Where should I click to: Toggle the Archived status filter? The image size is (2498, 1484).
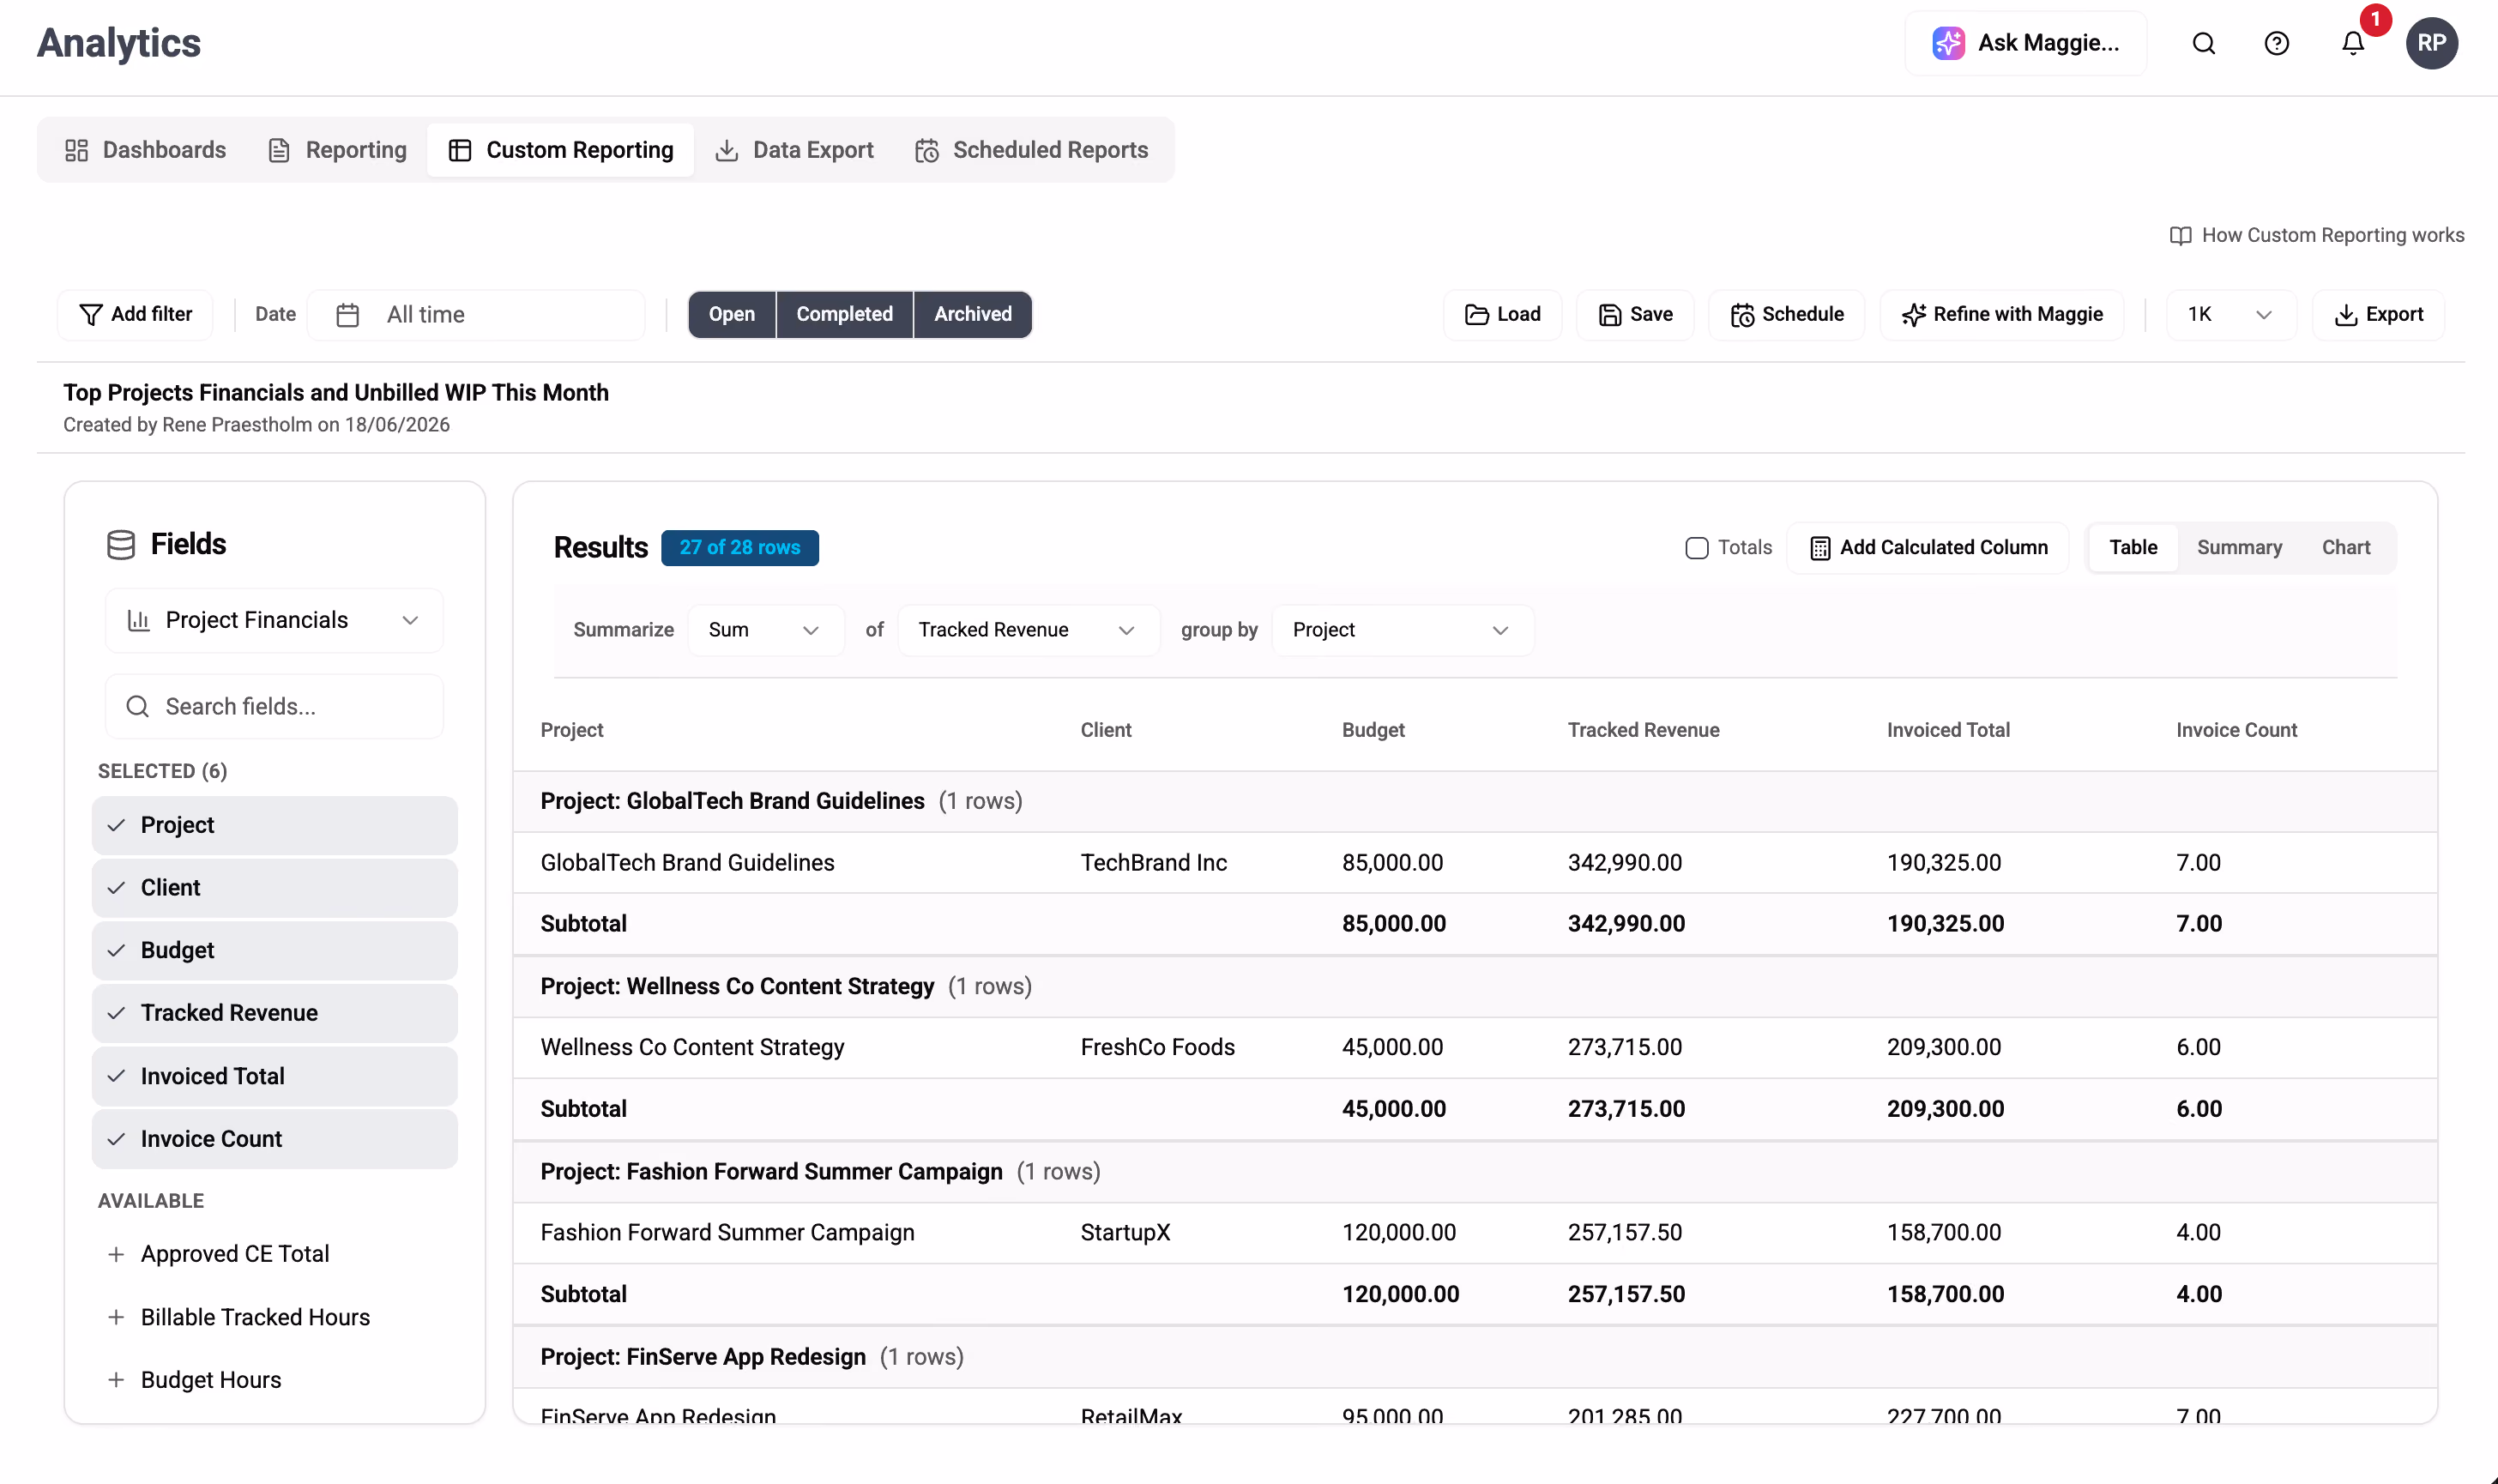[973, 315]
